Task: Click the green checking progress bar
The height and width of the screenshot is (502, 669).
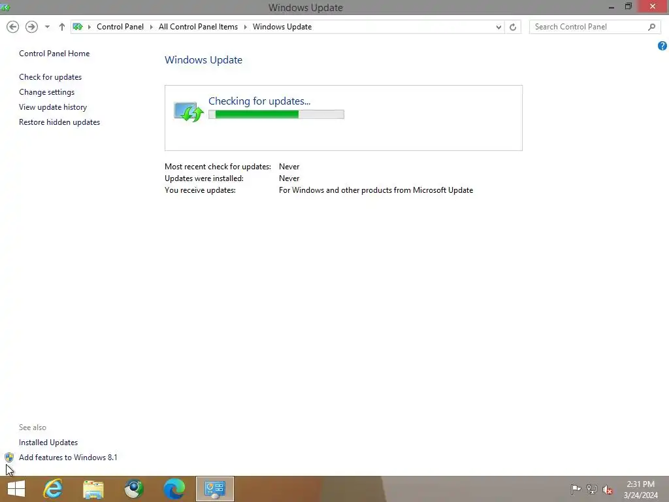Action: pyautogui.click(x=276, y=114)
